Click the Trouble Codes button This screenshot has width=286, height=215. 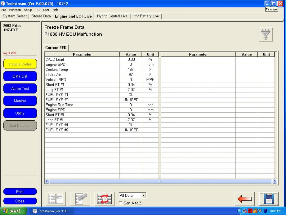tap(20, 64)
